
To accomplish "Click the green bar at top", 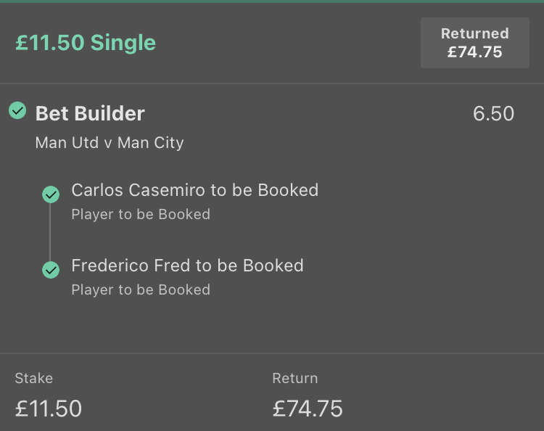I will (272, 1).
